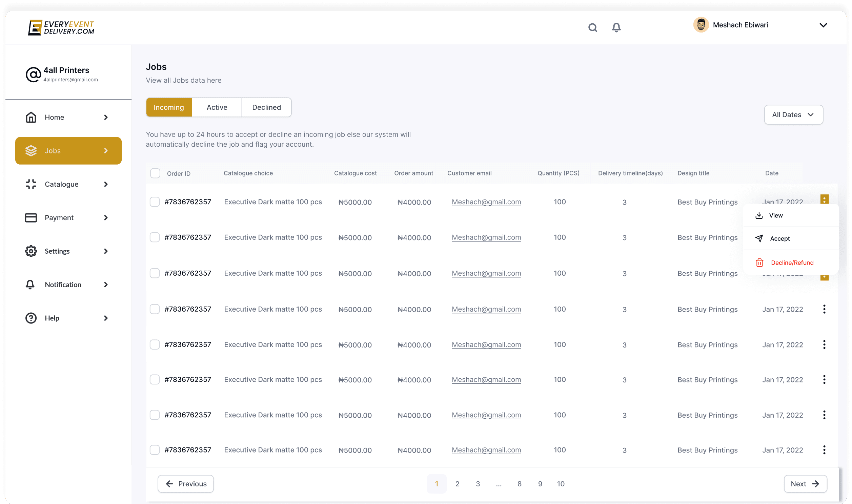Check the last job row checkbox
This screenshot has width=852, height=504.
(155, 450)
